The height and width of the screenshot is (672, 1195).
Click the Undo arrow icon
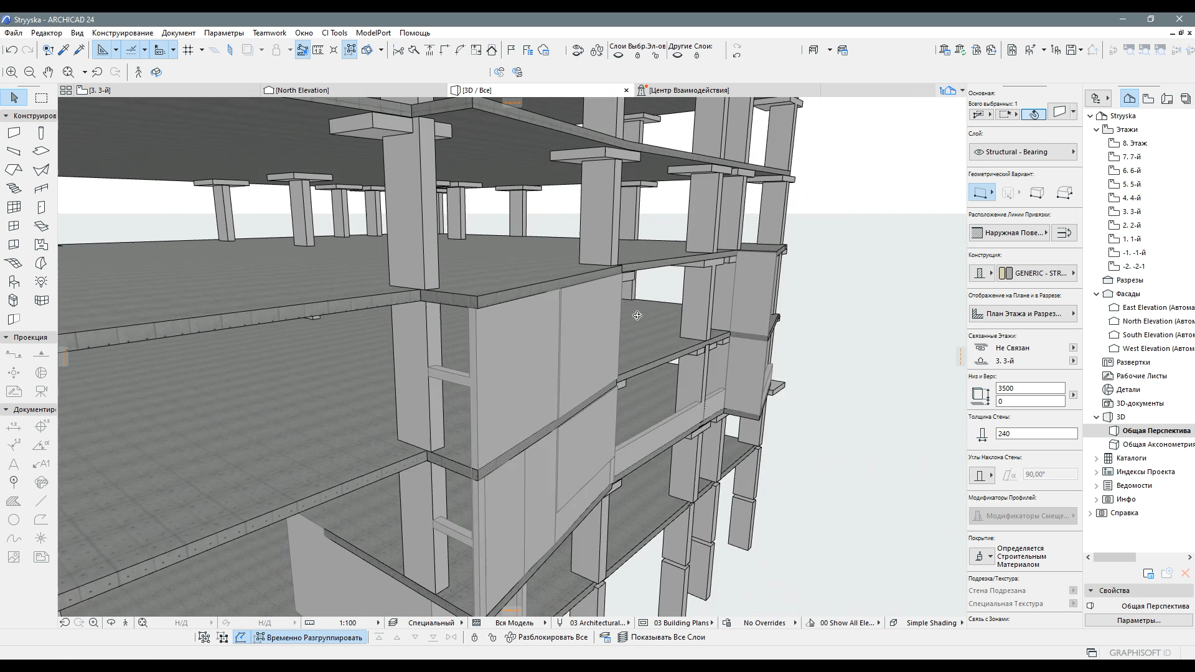coord(11,50)
